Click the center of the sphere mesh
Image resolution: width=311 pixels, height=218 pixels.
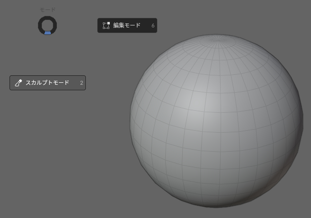pos(216,120)
